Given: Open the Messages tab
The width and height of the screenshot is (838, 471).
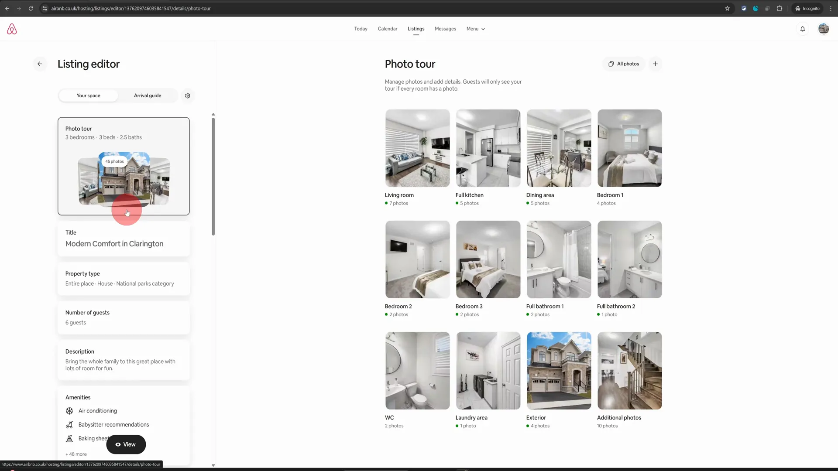Looking at the screenshot, I should [445, 29].
